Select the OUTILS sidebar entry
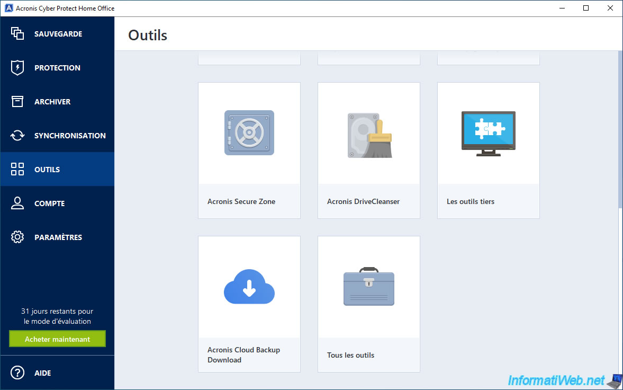The image size is (623, 390). coord(57,169)
